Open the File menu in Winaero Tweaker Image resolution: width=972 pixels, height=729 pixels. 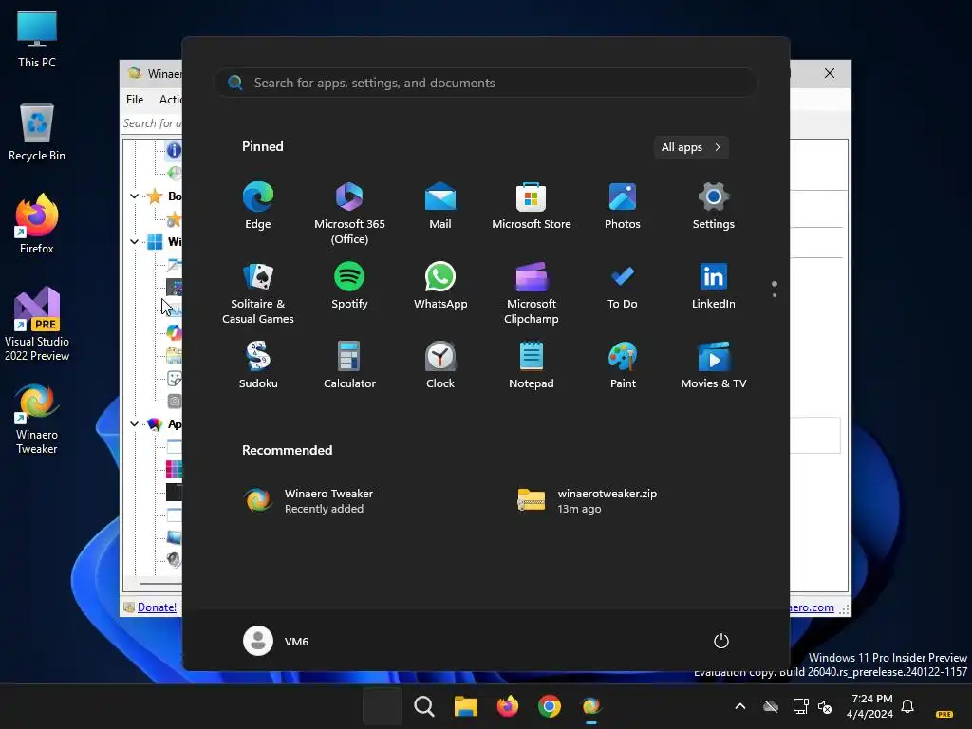135,99
